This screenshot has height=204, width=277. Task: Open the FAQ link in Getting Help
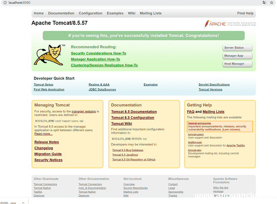point(191,112)
